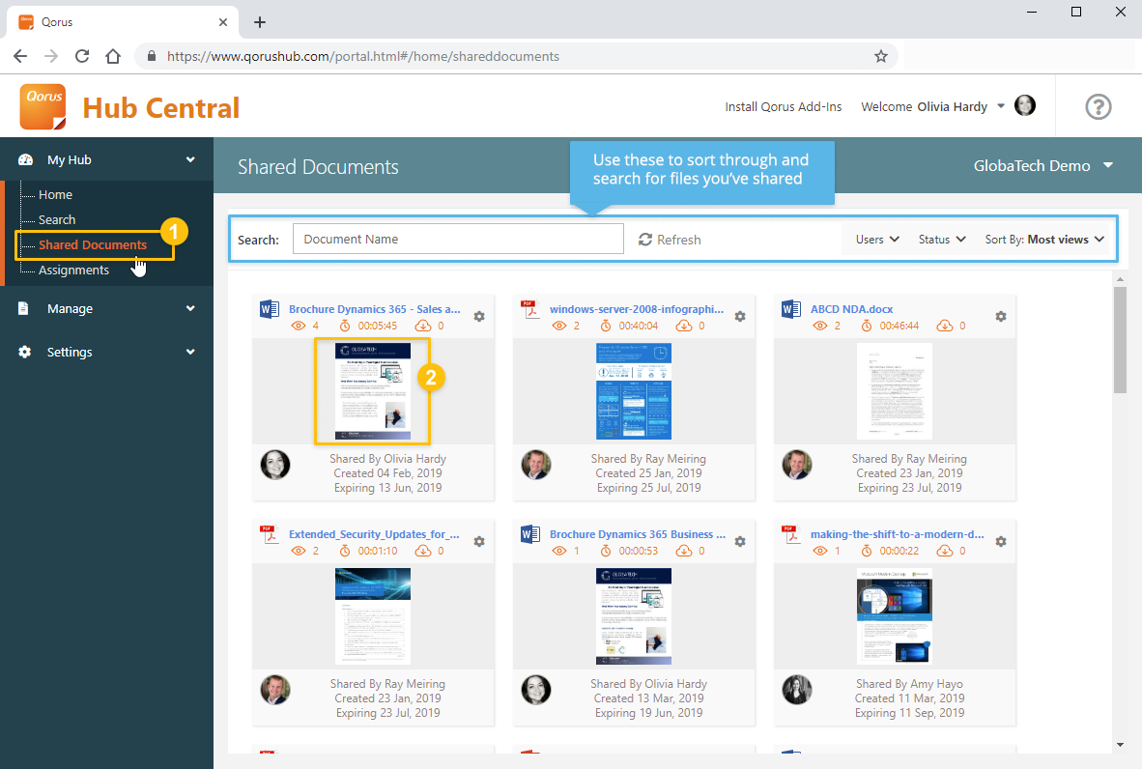The height and width of the screenshot is (769, 1142).
Task: Open the ABCD NDA.docx document link
Action: point(851,309)
